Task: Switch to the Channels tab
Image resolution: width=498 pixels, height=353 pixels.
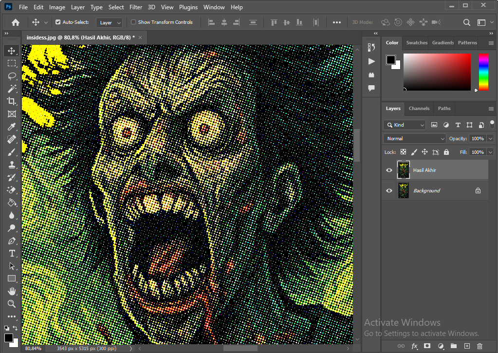Action: pos(419,109)
